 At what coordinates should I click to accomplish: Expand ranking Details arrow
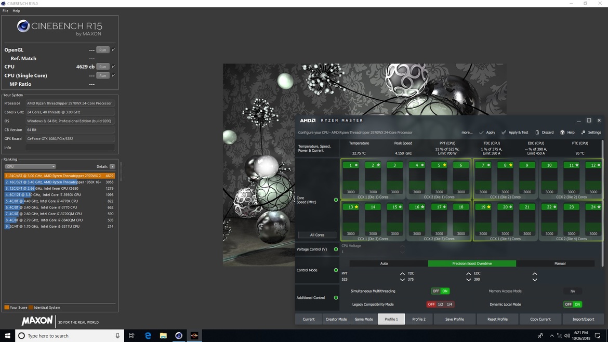pyautogui.click(x=112, y=166)
